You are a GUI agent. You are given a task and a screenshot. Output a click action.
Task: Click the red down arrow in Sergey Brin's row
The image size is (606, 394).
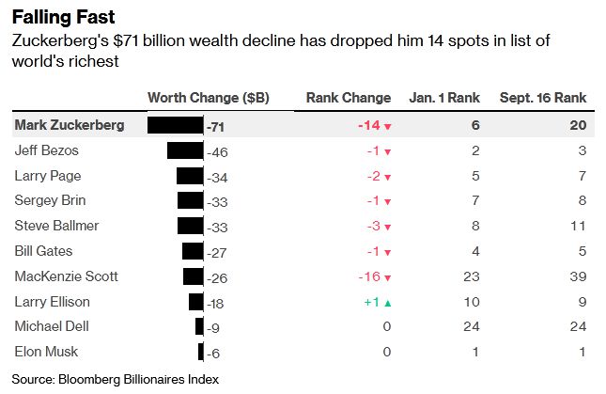click(387, 201)
